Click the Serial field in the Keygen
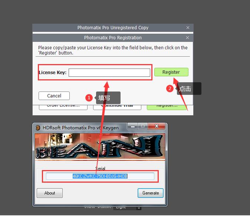The image size is (250, 216). point(100,176)
